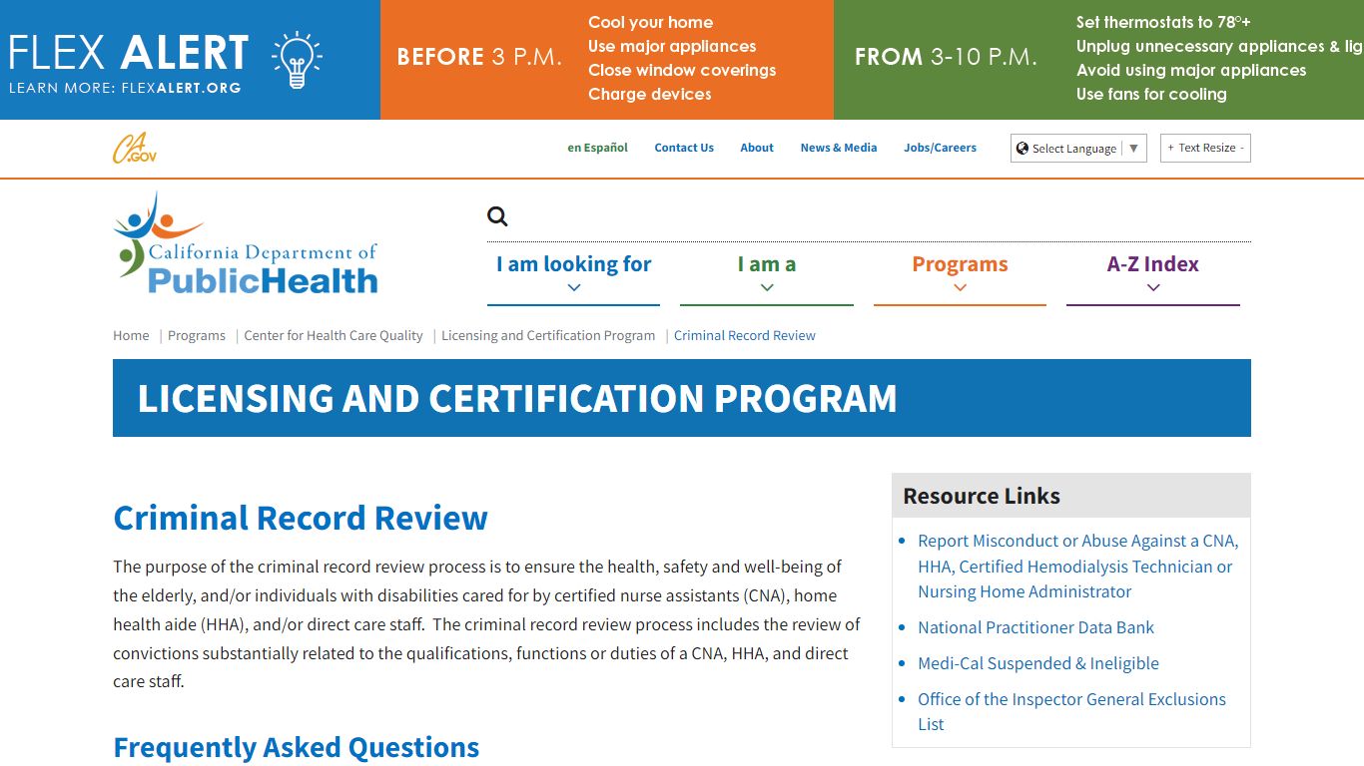Click the chevron under Programs
The width and height of the screenshot is (1364, 766).
coord(961,287)
